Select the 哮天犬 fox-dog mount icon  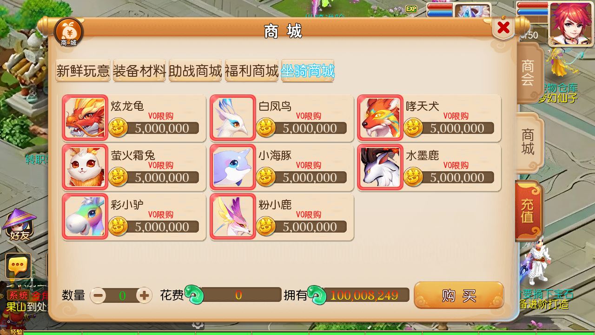tap(380, 118)
